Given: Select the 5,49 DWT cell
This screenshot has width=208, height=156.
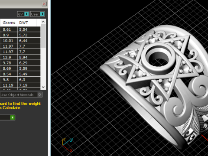Looking at the screenshot, I should 27,74.
